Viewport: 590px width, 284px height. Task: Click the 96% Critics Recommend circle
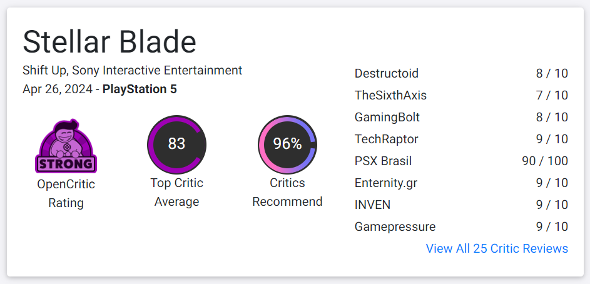click(287, 144)
